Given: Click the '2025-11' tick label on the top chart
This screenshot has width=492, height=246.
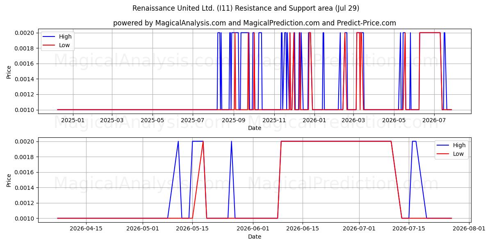Looking at the screenshot, I should click(x=274, y=120).
